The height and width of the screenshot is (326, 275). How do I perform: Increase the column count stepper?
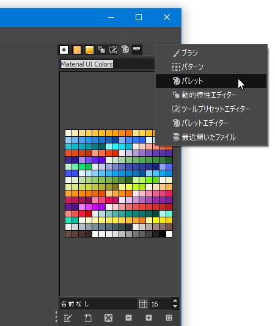(x=175, y=300)
